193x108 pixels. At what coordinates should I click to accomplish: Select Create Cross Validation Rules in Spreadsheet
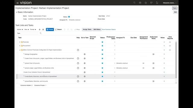37,72
